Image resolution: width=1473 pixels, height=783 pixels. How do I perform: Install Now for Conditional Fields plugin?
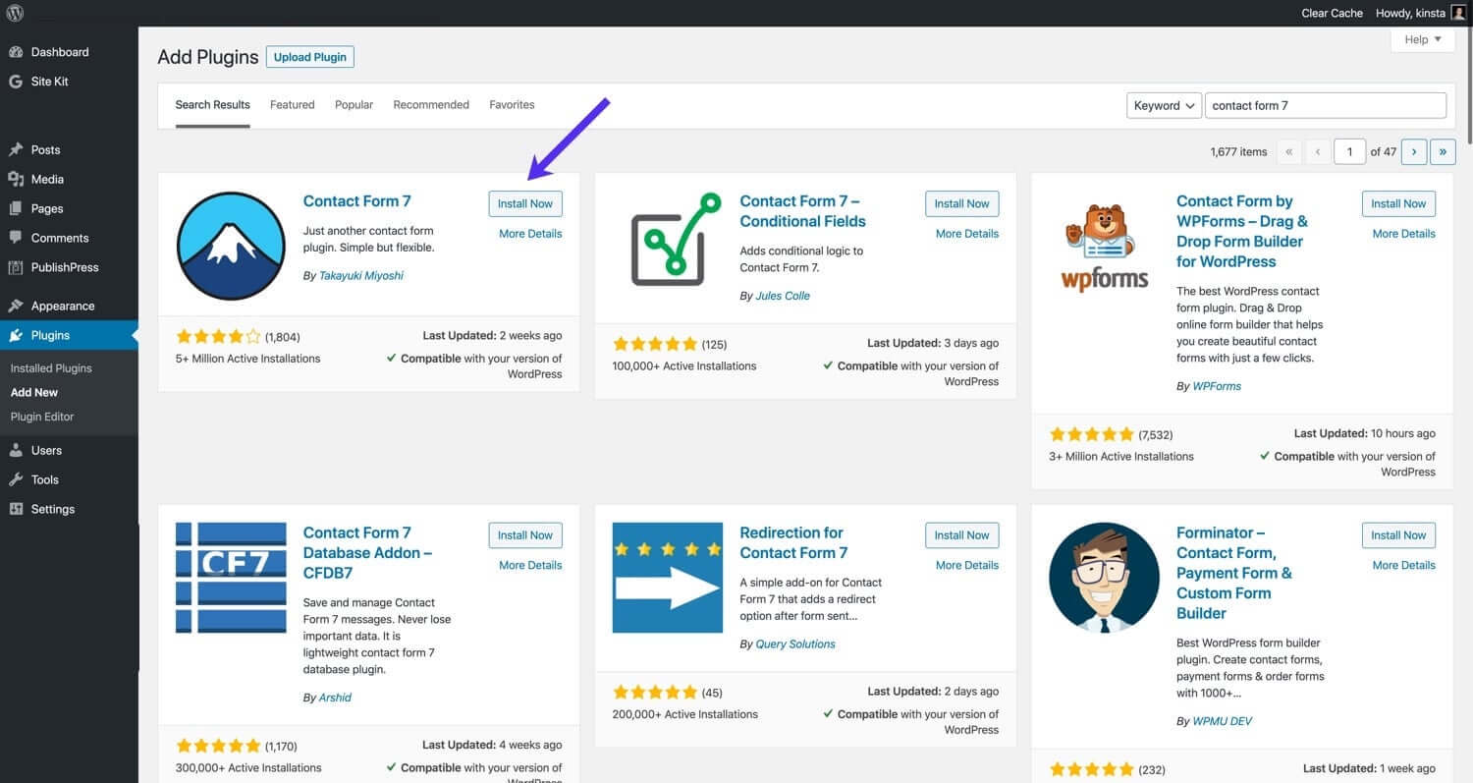tap(962, 203)
